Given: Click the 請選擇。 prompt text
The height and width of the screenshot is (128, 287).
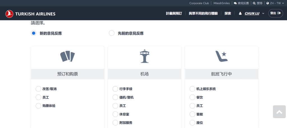Looking at the screenshot, I should pyautogui.click(x=38, y=23).
